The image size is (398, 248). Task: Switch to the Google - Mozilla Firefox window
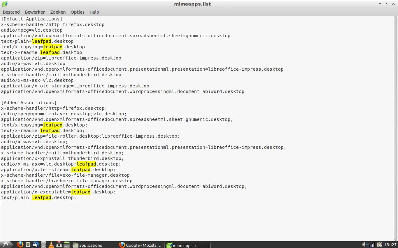pos(141,245)
